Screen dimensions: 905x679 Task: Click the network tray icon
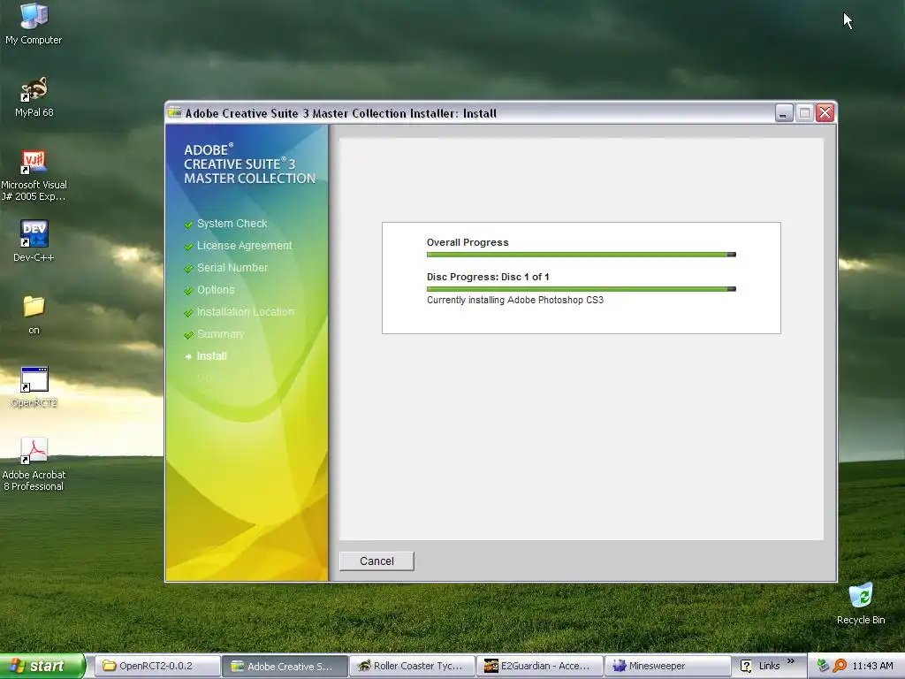pos(823,666)
